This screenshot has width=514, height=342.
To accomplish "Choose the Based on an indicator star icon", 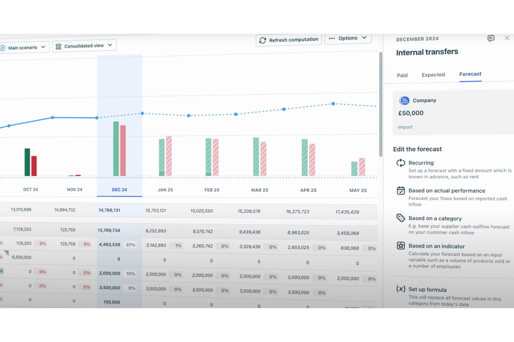I will pyautogui.click(x=401, y=246).
